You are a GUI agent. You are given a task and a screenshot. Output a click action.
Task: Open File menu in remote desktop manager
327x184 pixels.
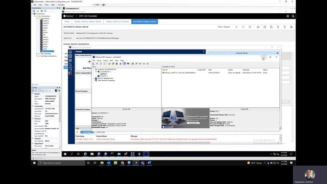click(35, 5)
